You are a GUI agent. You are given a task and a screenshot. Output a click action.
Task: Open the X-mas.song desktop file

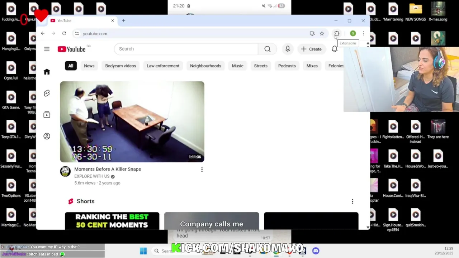(438, 12)
